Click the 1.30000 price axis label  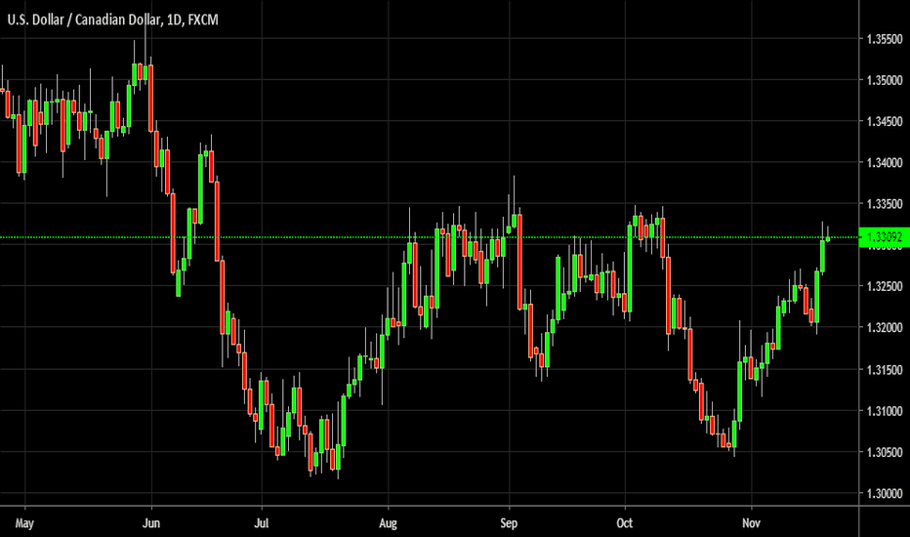885,494
